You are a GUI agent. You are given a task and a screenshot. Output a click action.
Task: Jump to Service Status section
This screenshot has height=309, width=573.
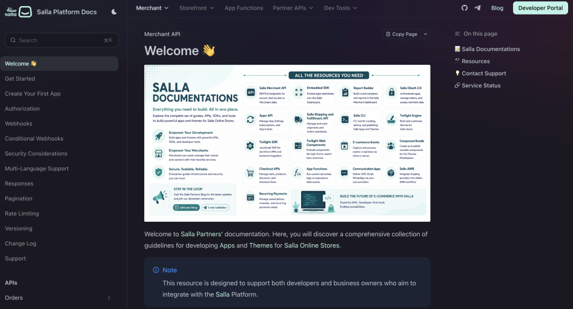click(481, 85)
